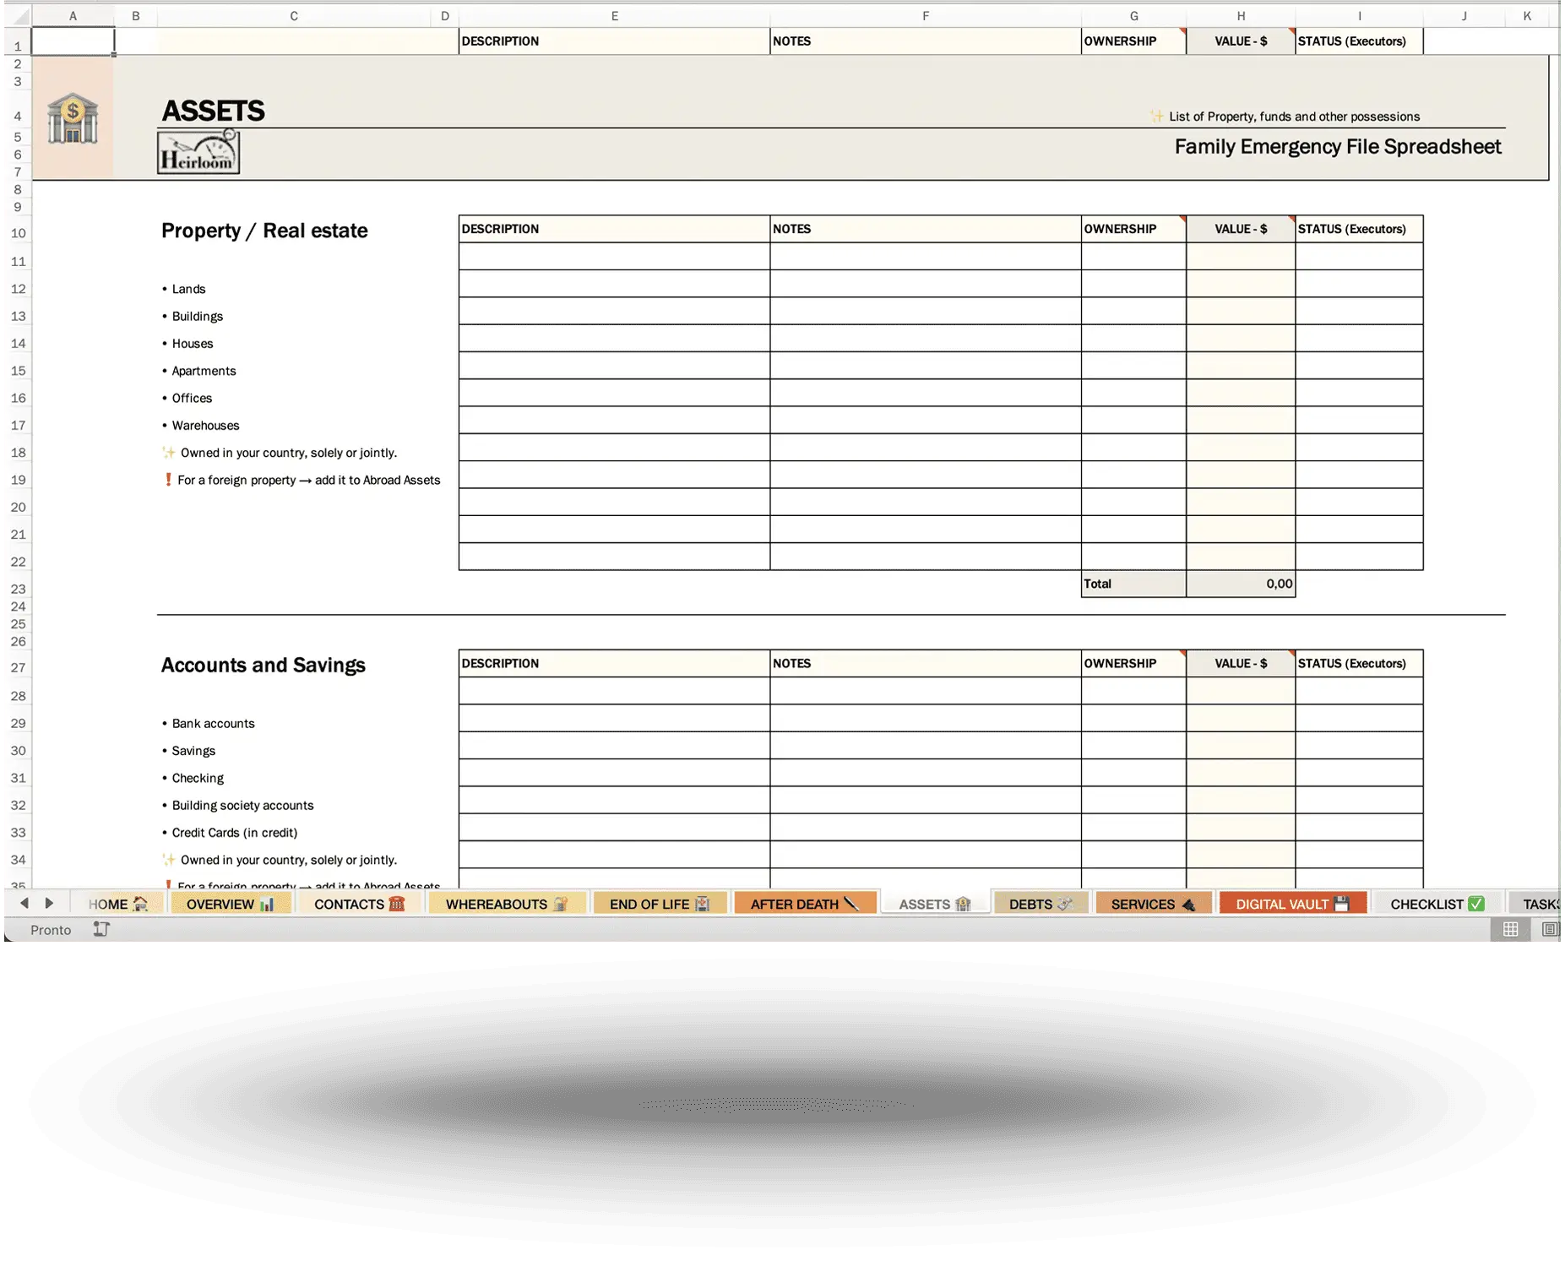Viewport: 1565px width, 1261px height.
Task: Open the HOME sheet tab
Action: pyautogui.click(x=117, y=904)
